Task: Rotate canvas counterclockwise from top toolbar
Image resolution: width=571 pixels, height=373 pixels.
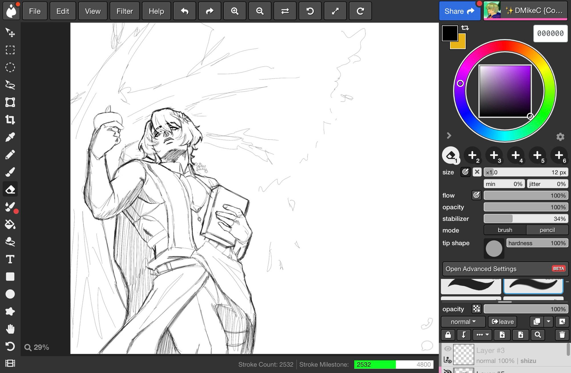Action: (x=310, y=11)
